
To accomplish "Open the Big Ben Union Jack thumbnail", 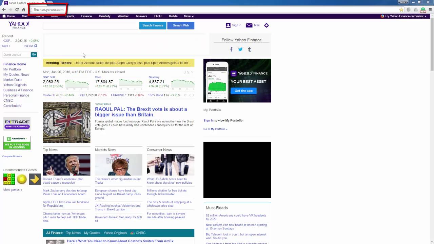I will tap(67, 122).
